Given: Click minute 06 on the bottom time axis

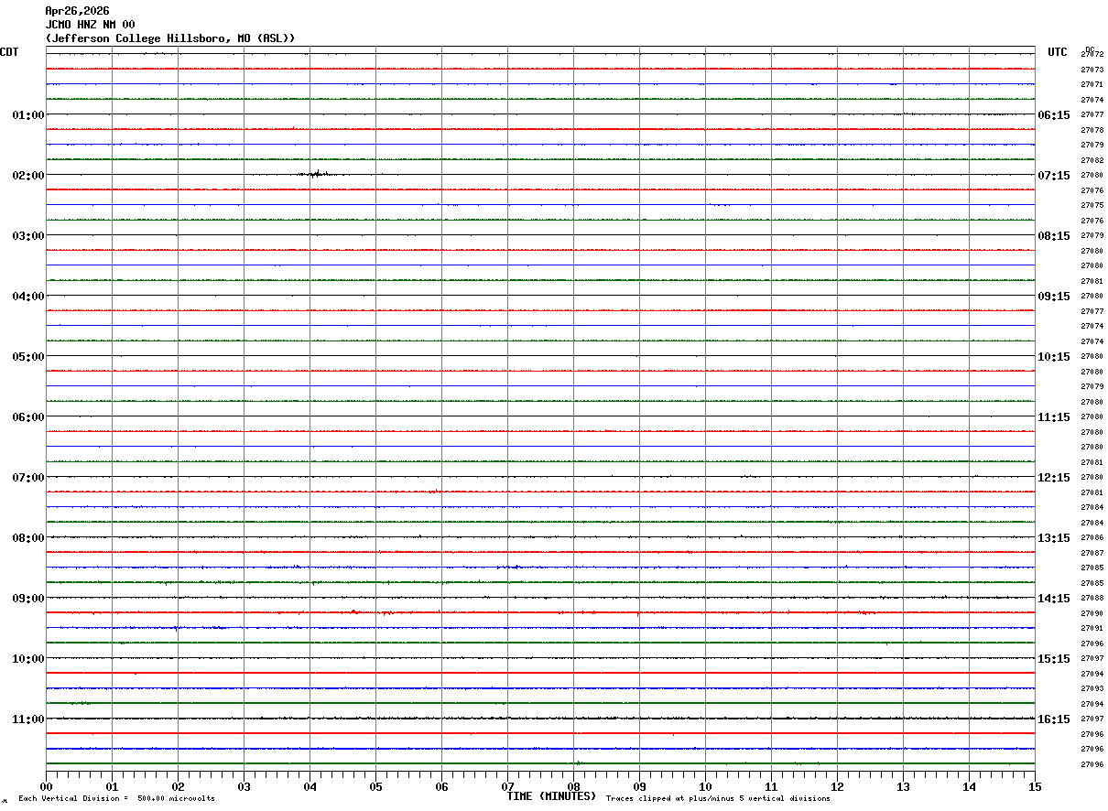Looking at the screenshot, I should coord(442,786).
